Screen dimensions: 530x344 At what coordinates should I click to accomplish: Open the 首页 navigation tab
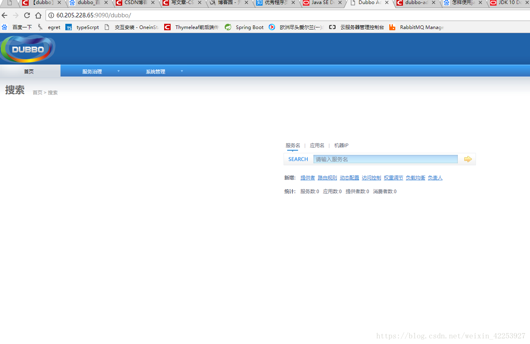pyautogui.click(x=30, y=71)
